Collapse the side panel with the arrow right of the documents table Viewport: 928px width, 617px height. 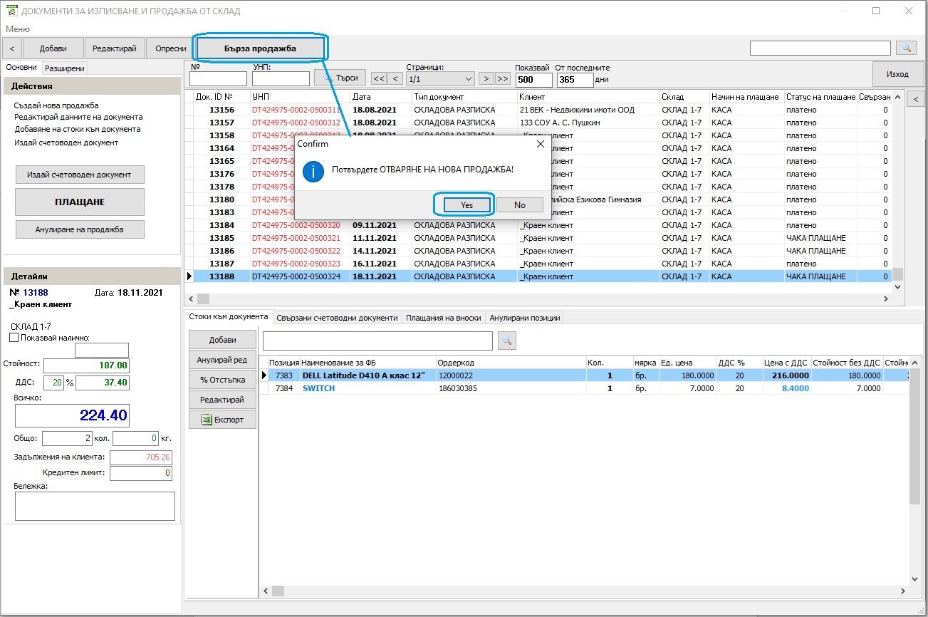[915, 100]
